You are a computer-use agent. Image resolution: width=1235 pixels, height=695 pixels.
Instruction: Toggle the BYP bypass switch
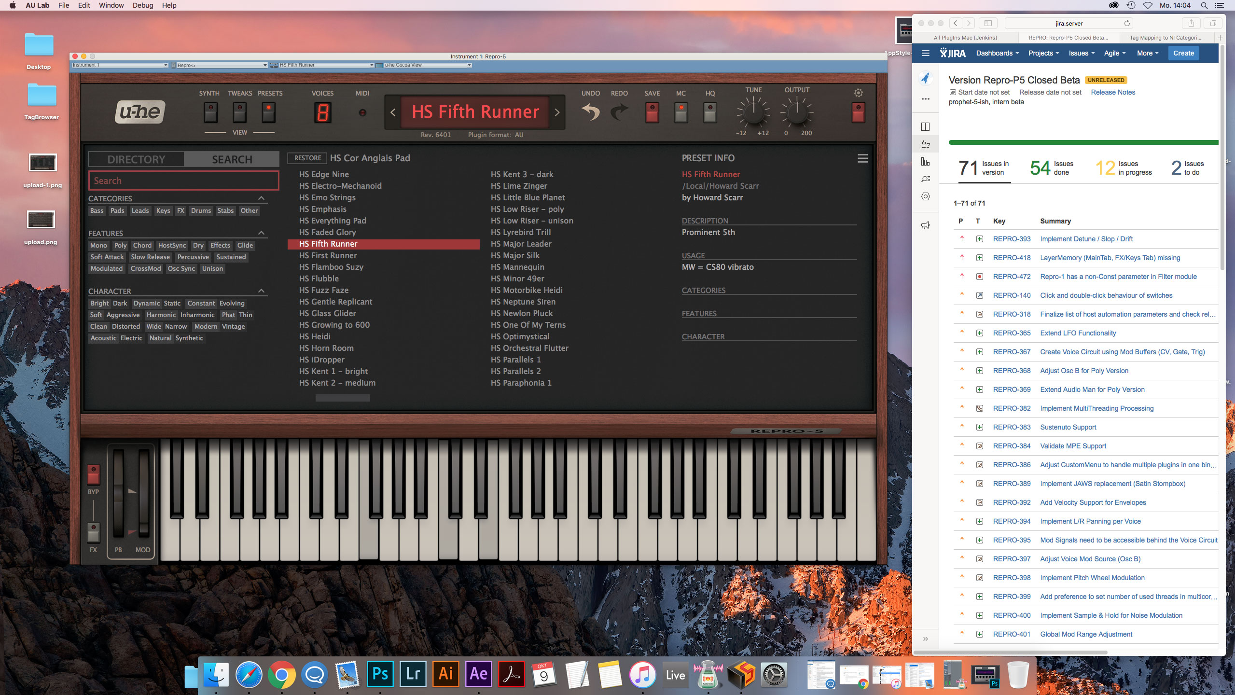click(x=93, y=475)
